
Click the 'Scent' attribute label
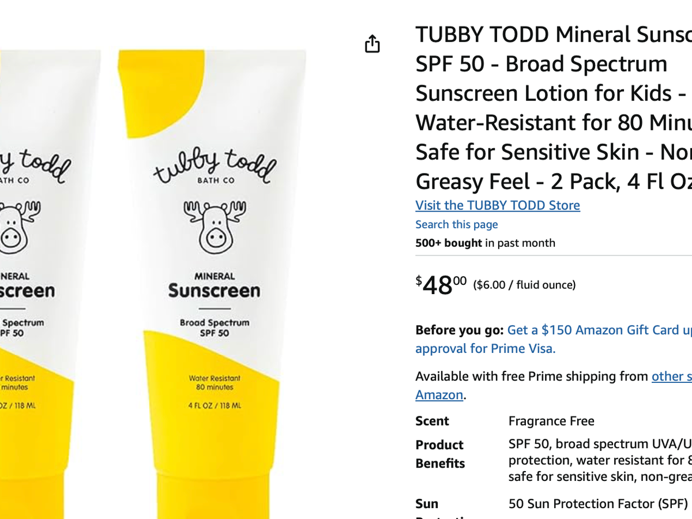click(432, 421)
